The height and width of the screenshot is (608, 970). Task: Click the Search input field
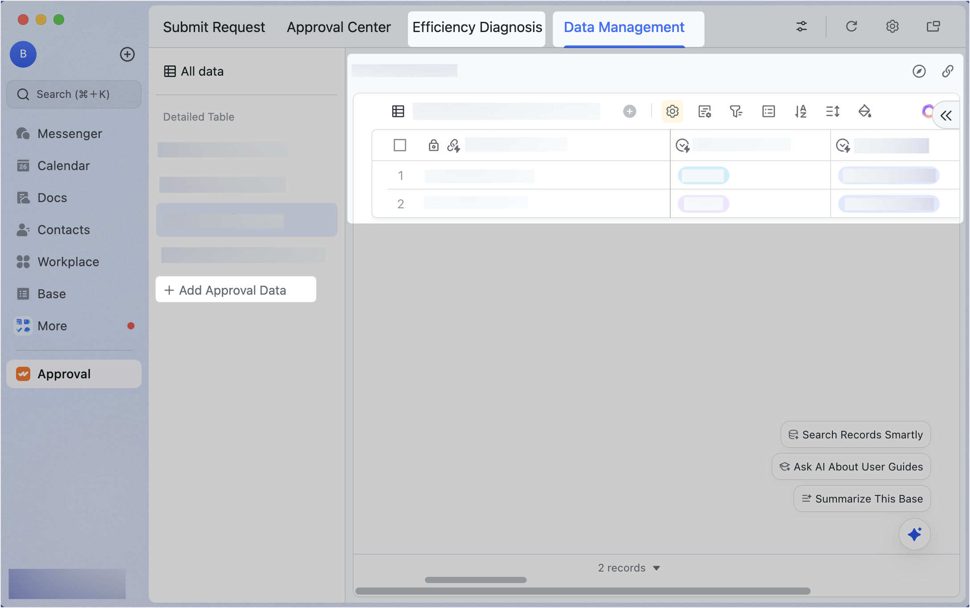[x=74, y=94]
